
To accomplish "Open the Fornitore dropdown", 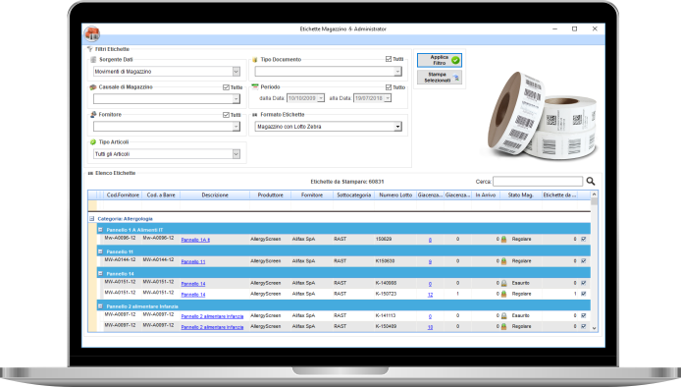I will [236, 127].
